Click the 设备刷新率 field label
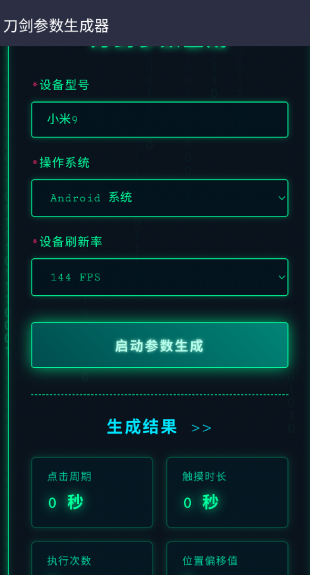310x575 pixels. tap(71, 242)
